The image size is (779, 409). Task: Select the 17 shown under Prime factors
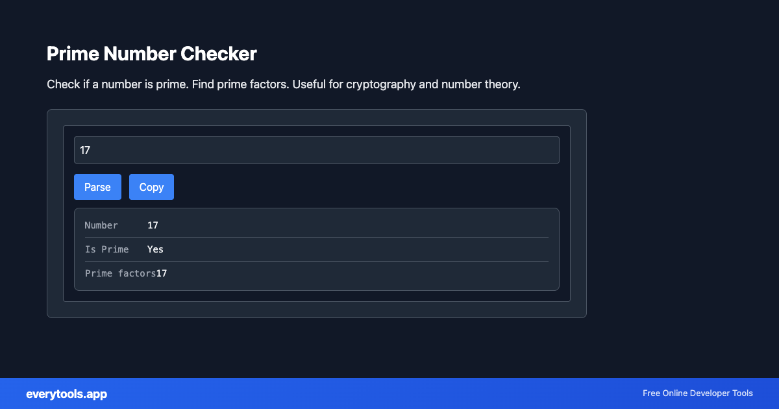pyautogui.click(x=162, y=273)
